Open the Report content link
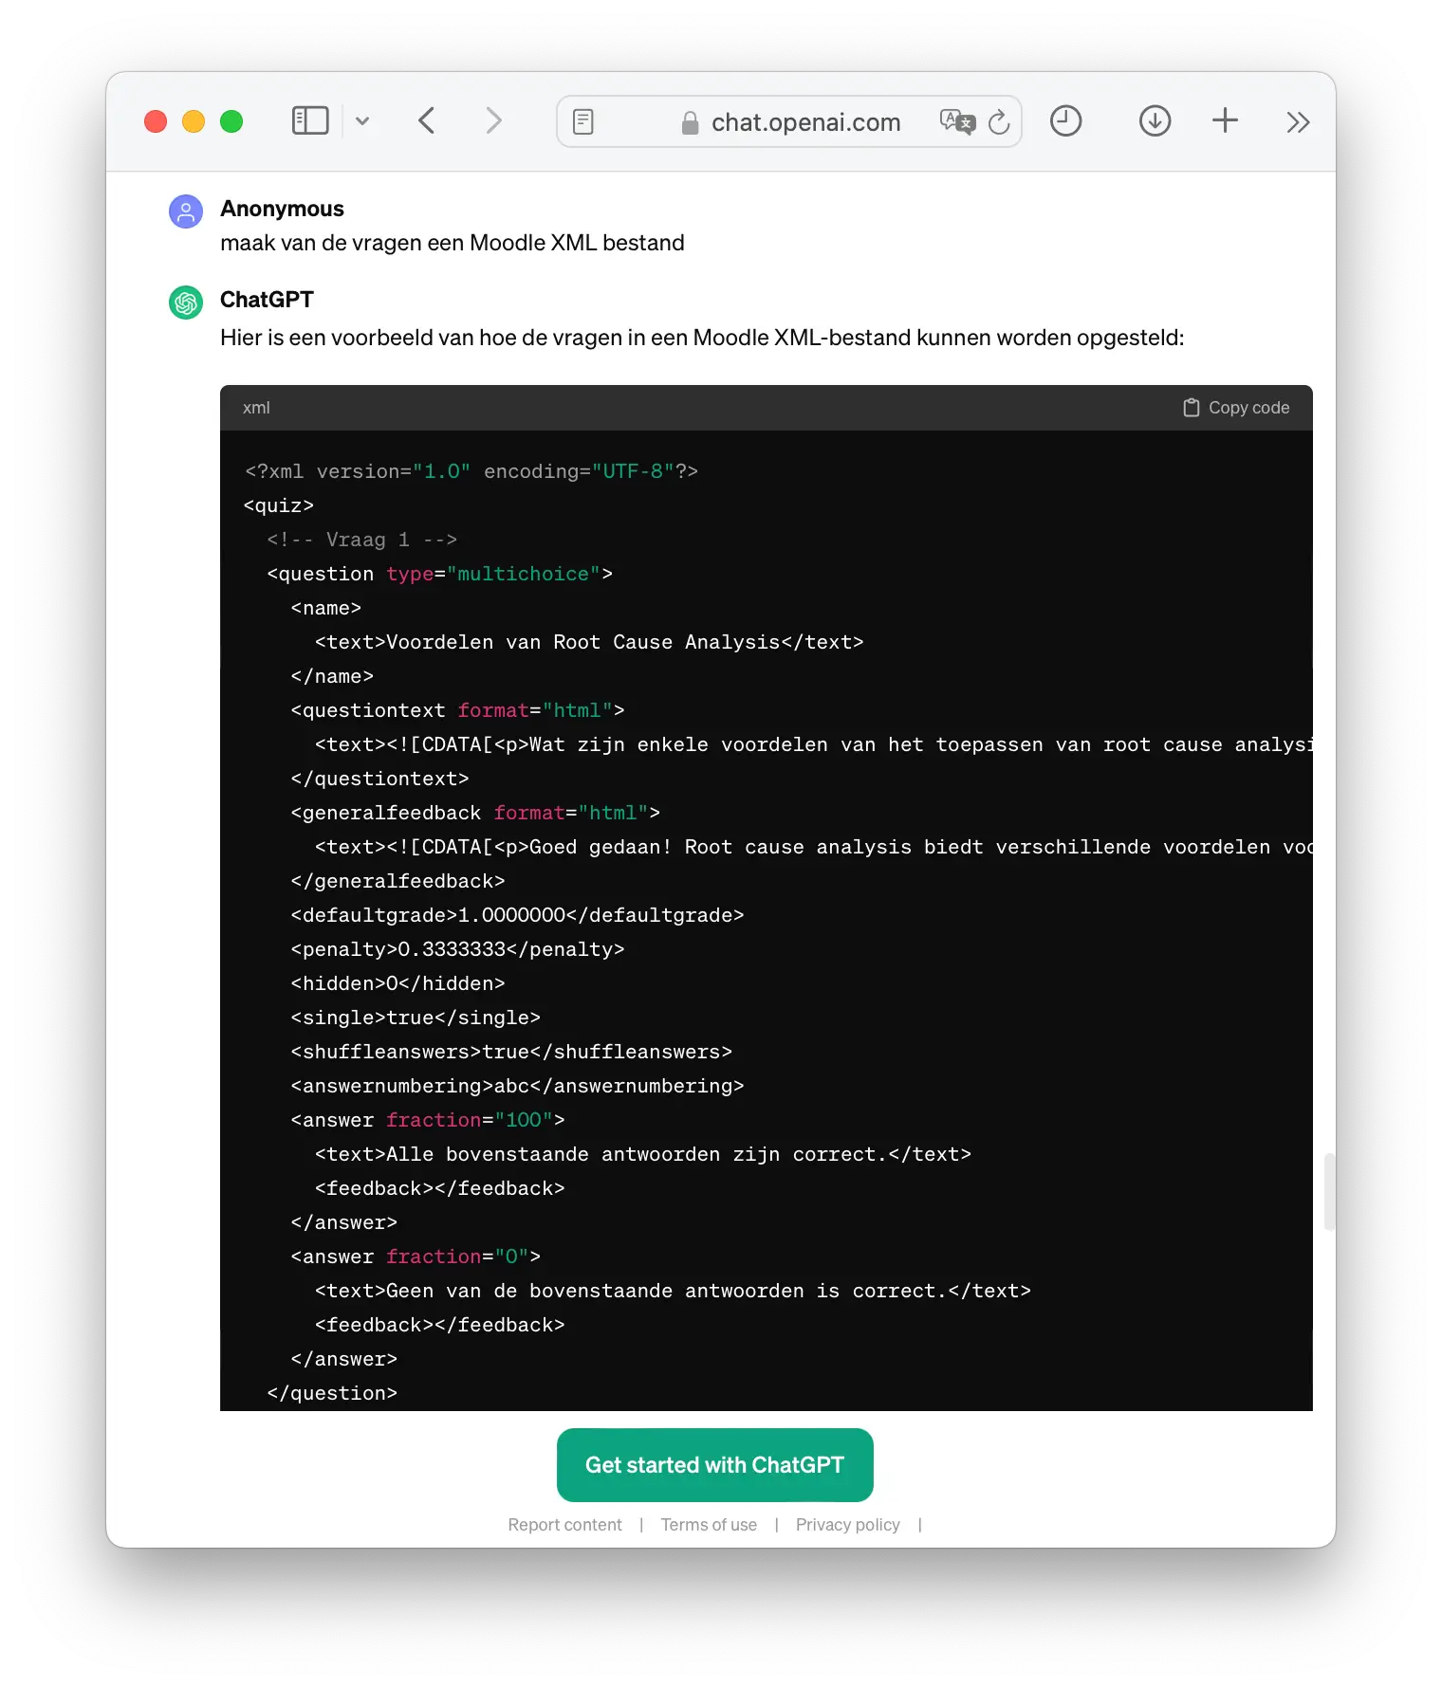Screen dimensions: 1442x1688 coord(565,1525)
